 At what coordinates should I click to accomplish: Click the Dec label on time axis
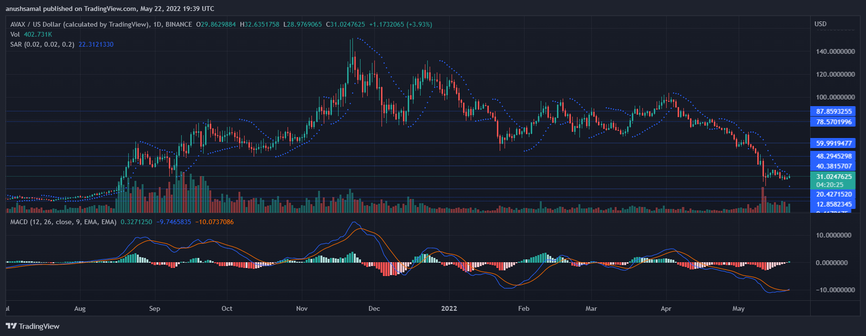click(374, 308)
